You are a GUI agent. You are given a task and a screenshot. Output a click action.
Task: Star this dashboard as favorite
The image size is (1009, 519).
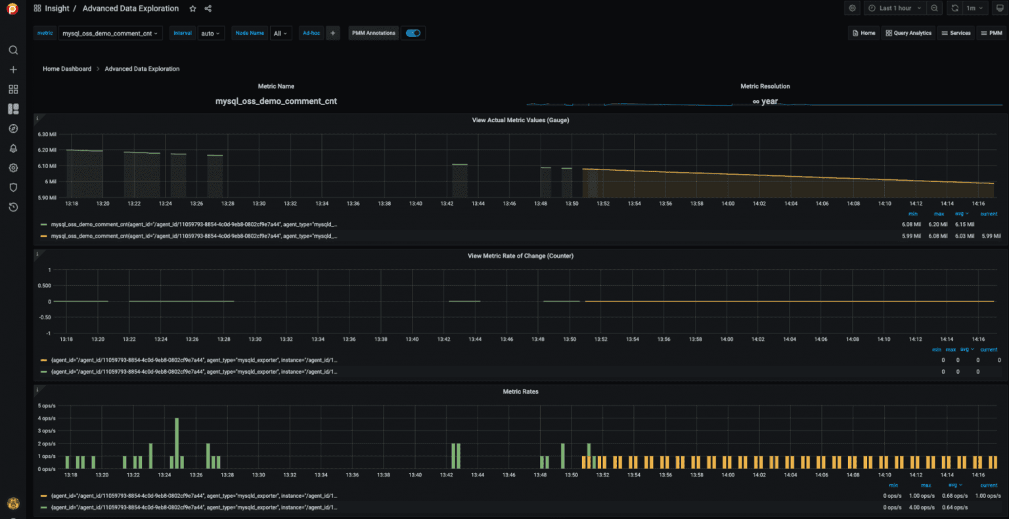[192, 9]
